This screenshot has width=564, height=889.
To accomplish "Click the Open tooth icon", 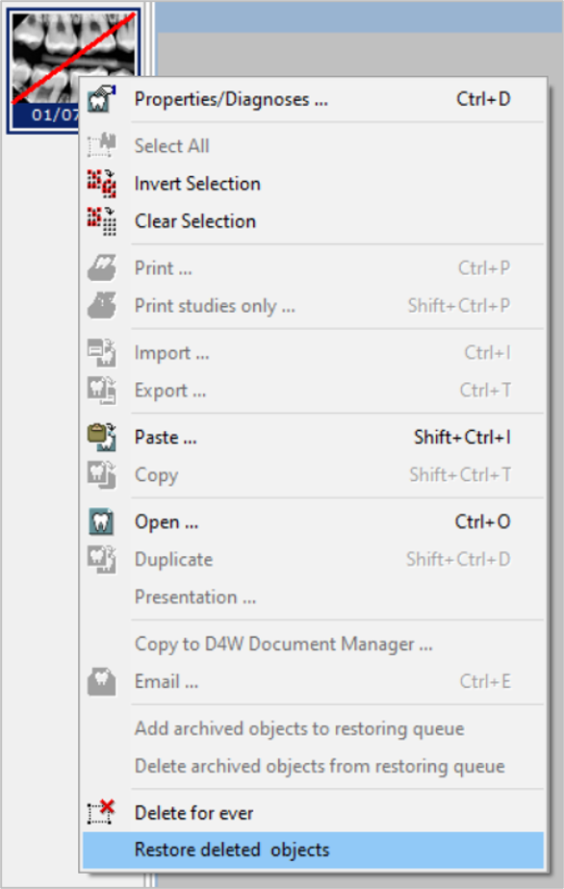I will click(x=102, y=521).
